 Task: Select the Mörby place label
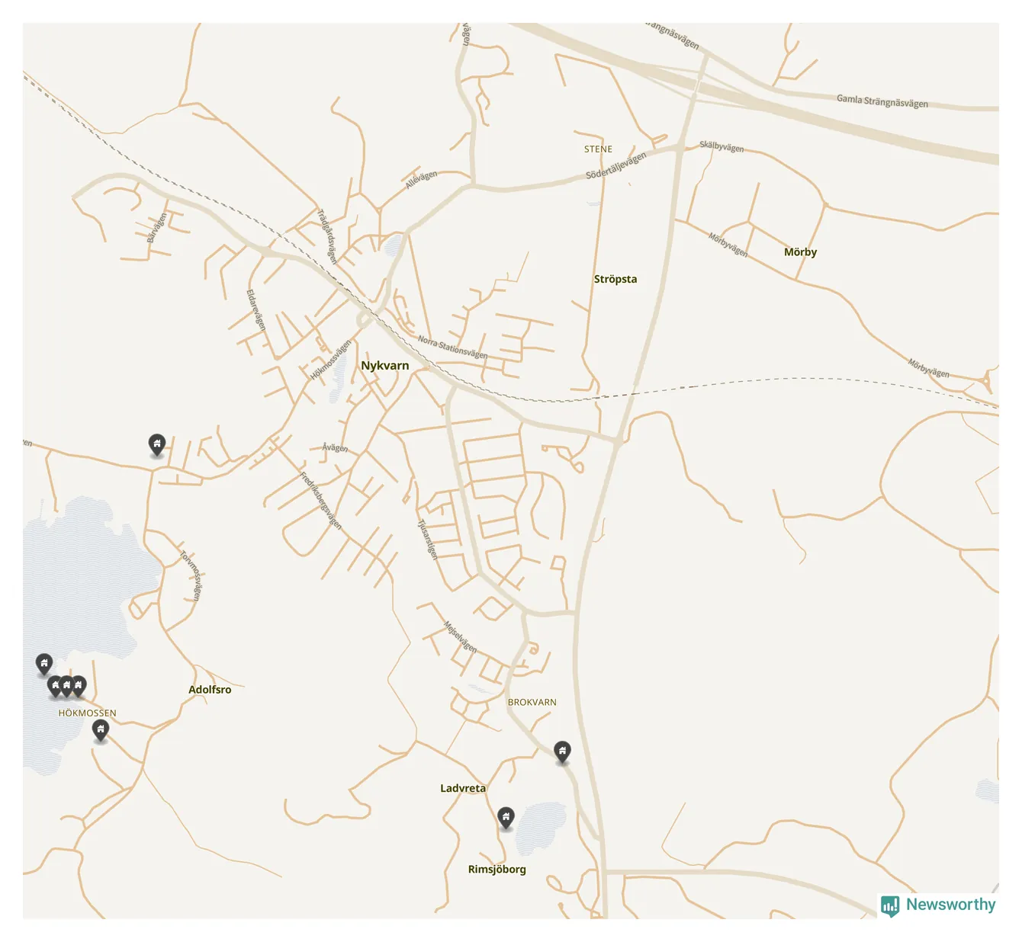800,252
